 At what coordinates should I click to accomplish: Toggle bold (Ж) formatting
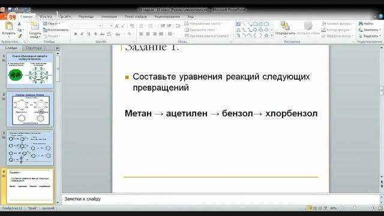click(x=76, y=34)
